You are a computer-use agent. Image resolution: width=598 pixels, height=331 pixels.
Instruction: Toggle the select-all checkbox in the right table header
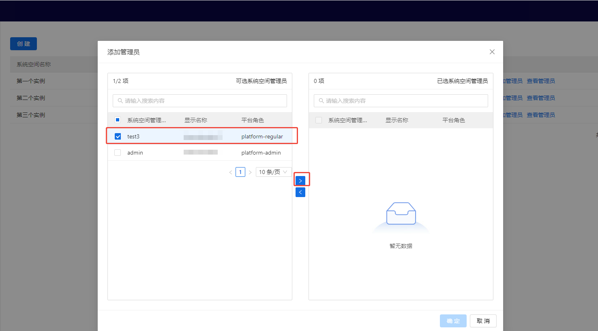(x=319, y=120)
